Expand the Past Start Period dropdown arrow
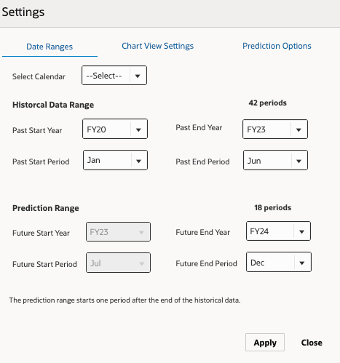This screenshot has width=340, height=363. point(138,161)
